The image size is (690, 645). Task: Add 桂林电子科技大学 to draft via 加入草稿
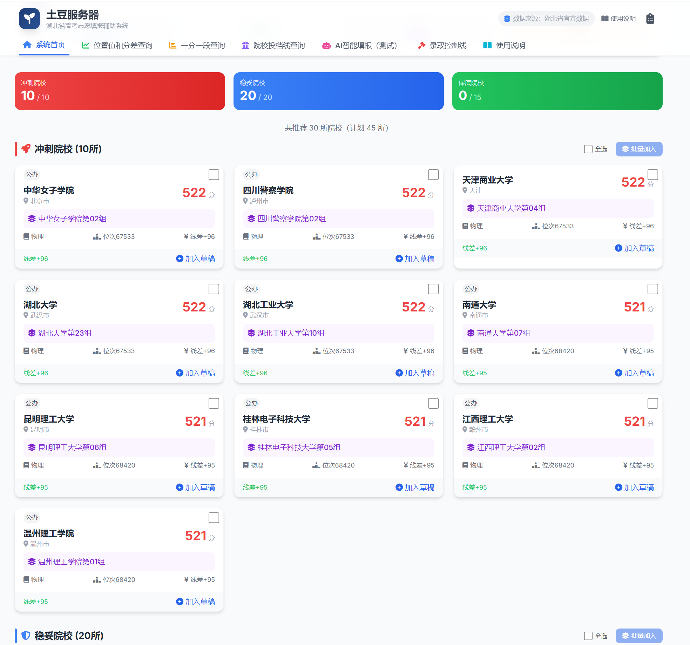[x=415, y=487]
